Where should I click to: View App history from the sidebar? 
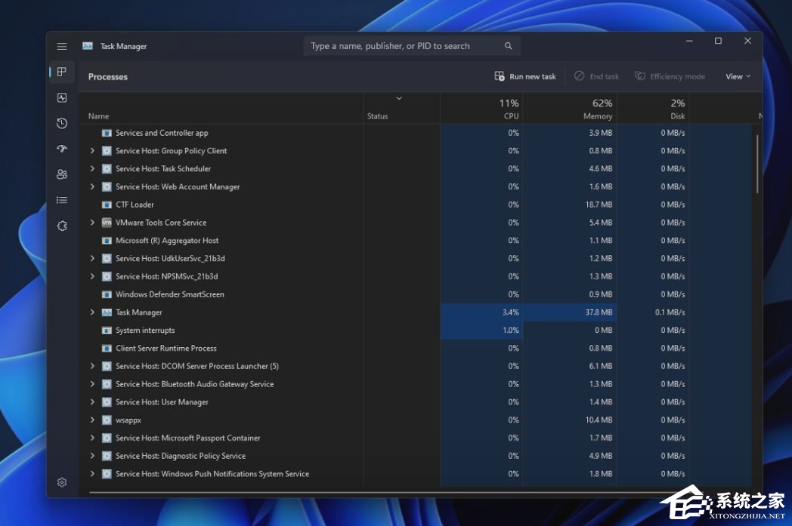62,123
